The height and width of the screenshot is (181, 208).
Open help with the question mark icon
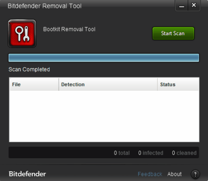[x=195, y=174]
